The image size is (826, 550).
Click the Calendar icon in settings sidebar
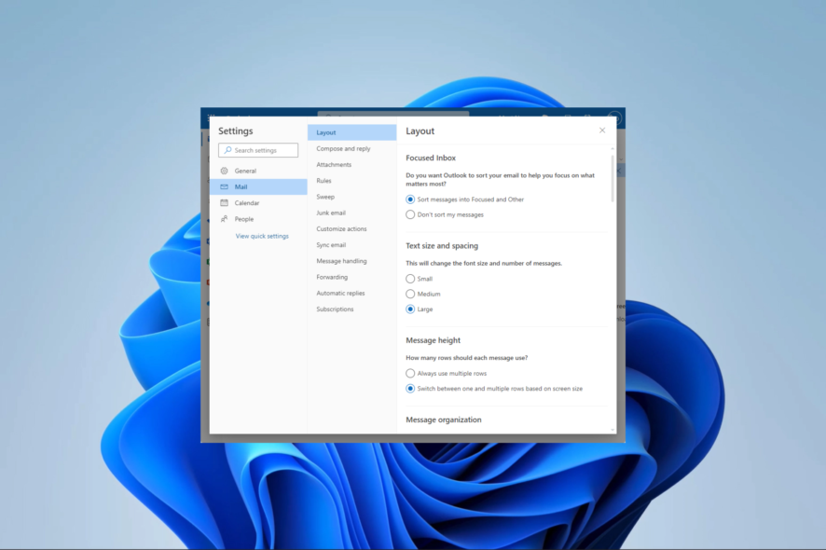click(225, 203)
